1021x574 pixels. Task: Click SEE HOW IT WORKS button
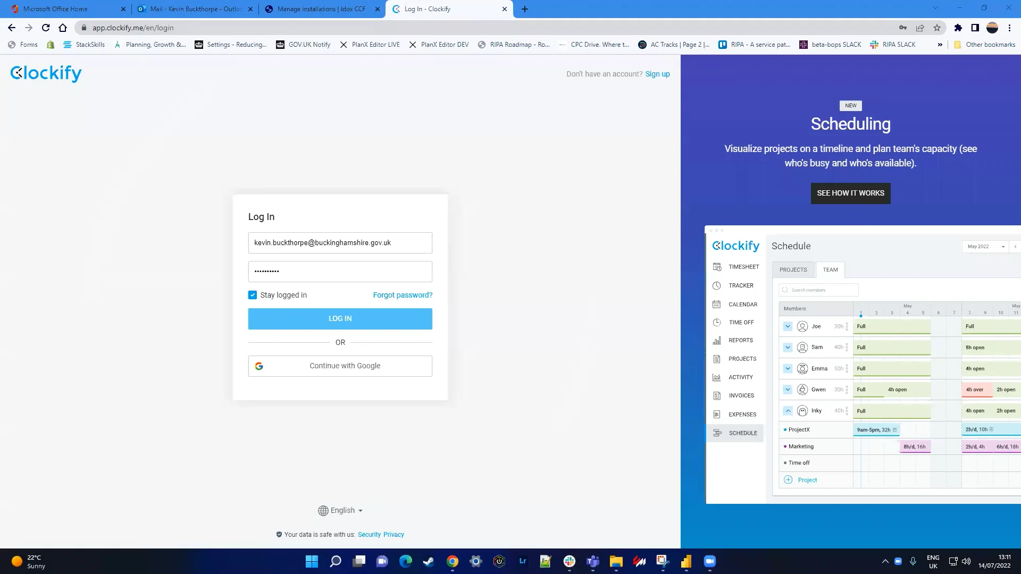point(850,193)
